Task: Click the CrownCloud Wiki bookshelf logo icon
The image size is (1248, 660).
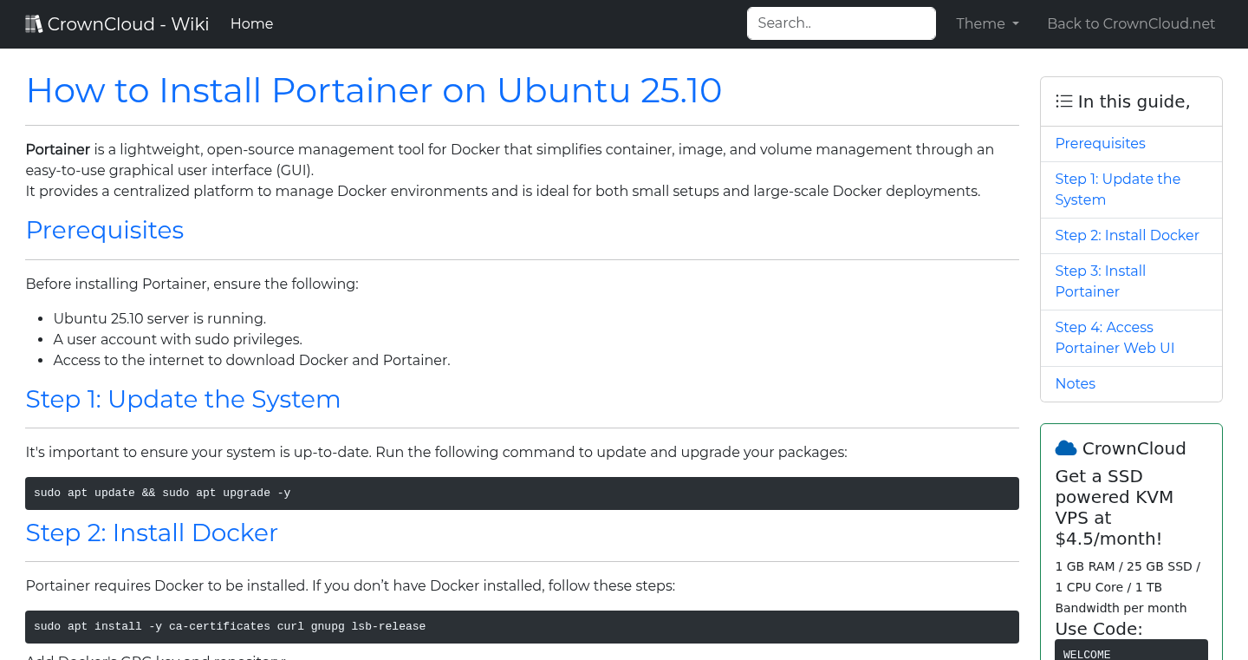Action: [33, 23]
